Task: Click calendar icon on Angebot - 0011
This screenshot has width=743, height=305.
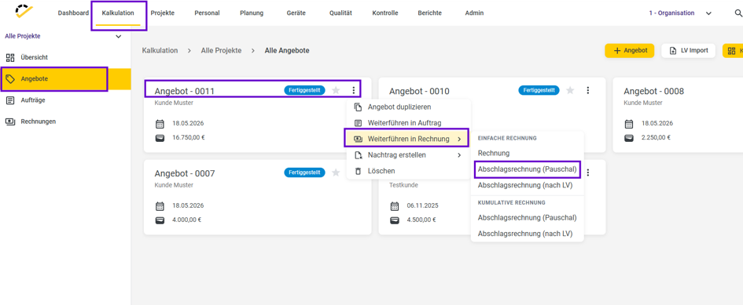Action: pos(160,124)
